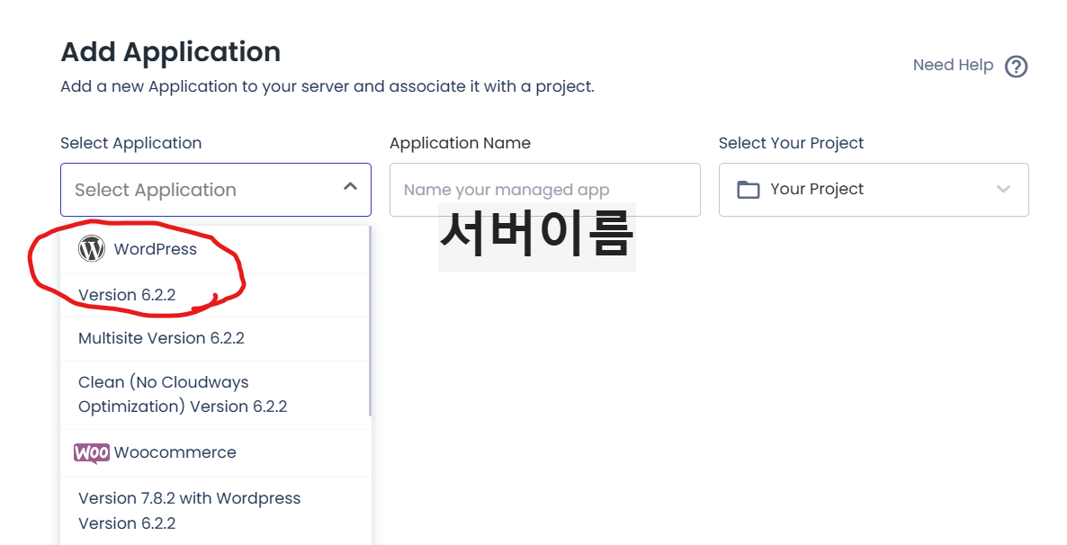Click the WordPress group heading text
The width and height of the screenshot is (1067, 545).
tap(155, 249)
